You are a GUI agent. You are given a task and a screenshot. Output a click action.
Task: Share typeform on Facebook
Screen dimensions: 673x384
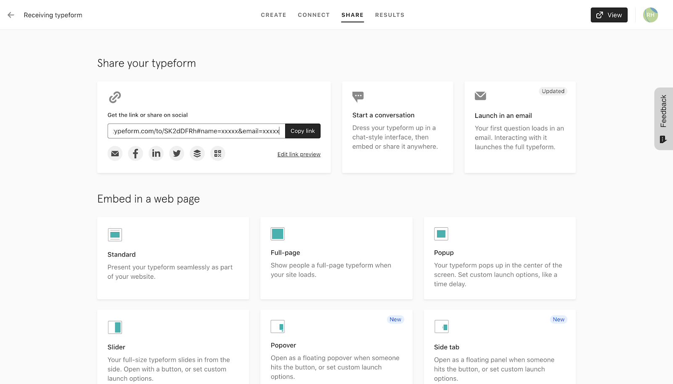click(x=135, y=154)
